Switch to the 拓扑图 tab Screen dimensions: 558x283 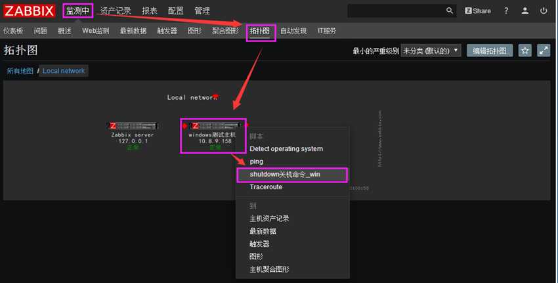point(259,31)
